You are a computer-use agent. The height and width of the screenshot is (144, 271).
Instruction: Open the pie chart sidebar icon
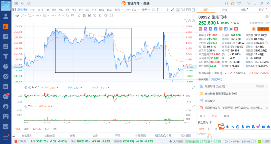tap(6, 66)
